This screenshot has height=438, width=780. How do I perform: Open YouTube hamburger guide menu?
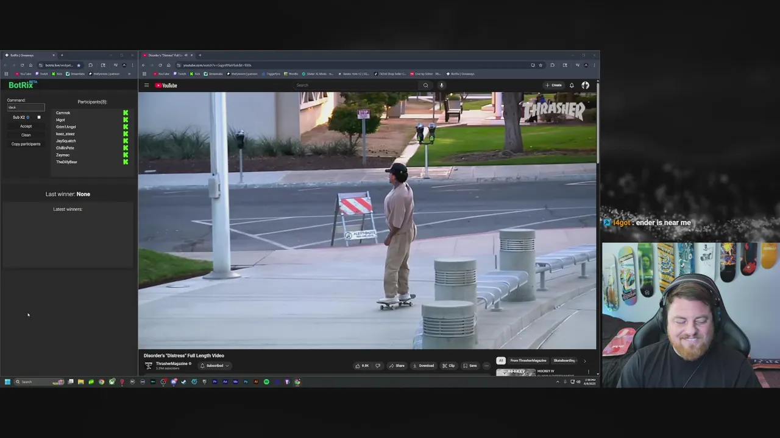coord(146,85)
